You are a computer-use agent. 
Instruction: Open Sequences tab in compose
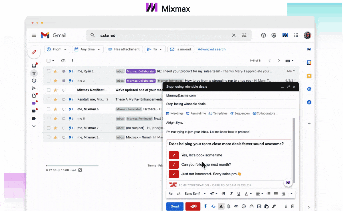pyautogui.click(x=240, y=113)
